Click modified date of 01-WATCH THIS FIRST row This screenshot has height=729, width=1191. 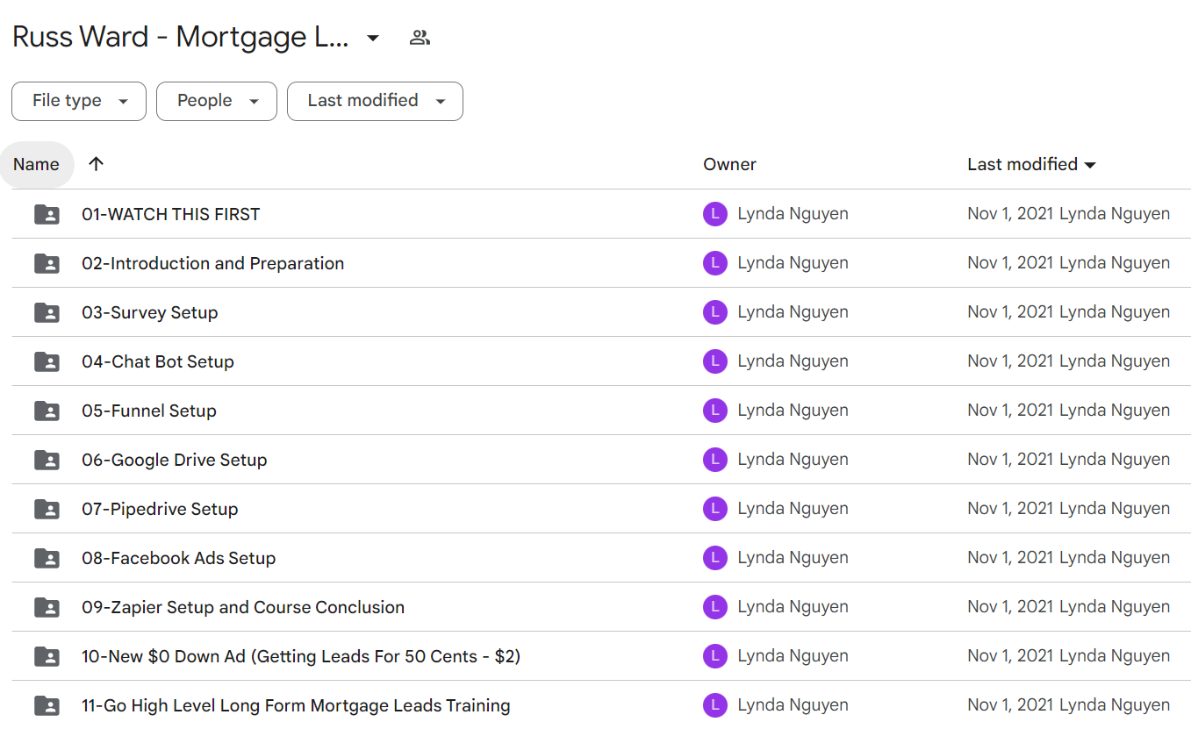1068,214
